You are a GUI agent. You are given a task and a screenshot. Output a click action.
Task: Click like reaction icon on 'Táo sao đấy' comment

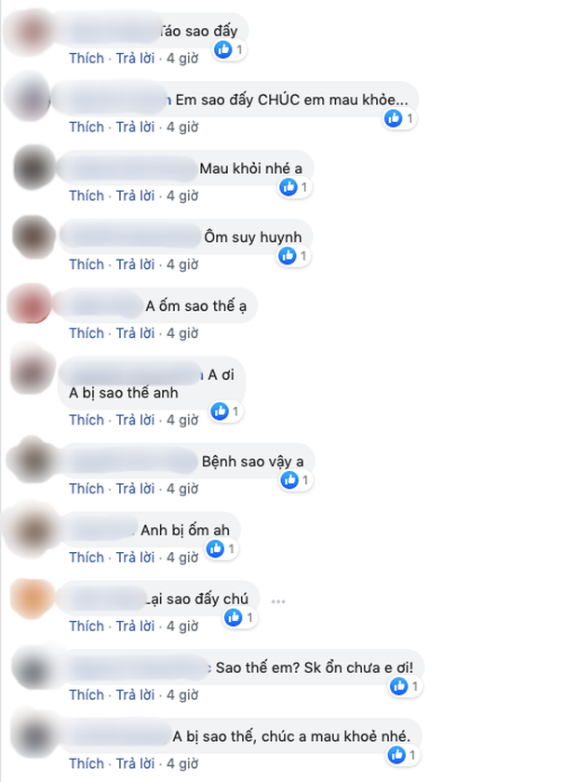coord(223,49)
